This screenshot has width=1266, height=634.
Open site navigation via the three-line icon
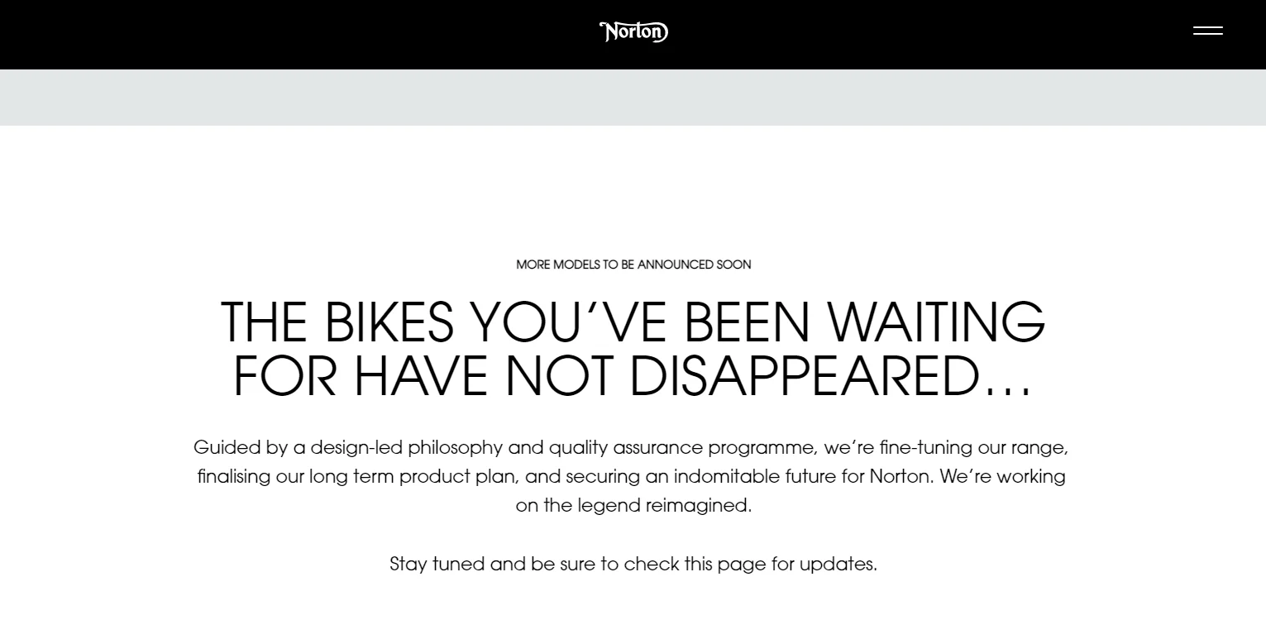(1208, 31)
